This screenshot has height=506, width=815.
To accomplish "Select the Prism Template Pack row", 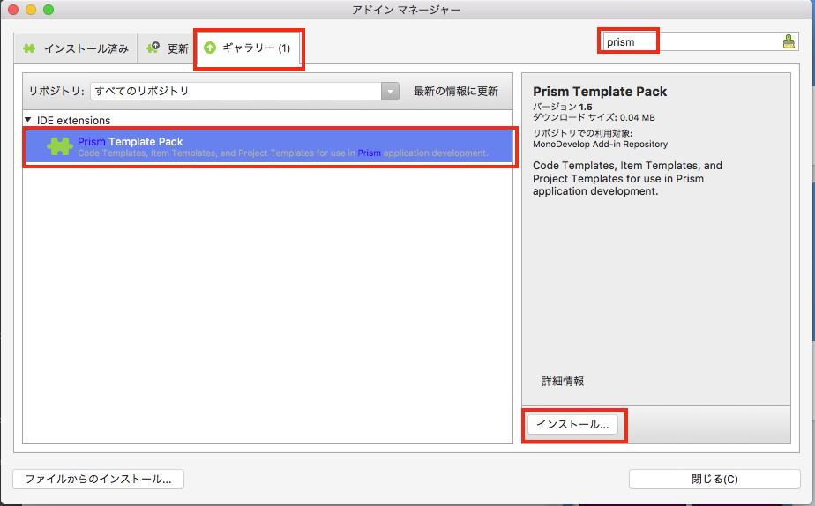I will [x=268, y=146].
